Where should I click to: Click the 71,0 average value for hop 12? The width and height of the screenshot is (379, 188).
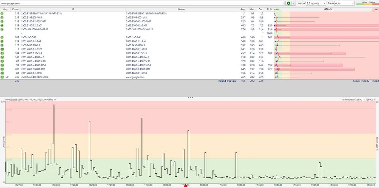click(x=243, y=57)
